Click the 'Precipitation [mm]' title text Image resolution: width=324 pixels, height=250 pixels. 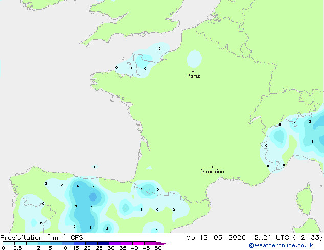33,238
